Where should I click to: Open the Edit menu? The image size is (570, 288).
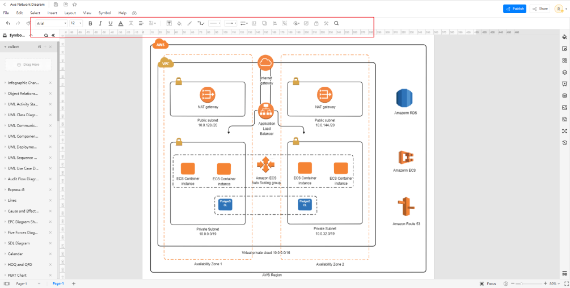20,13
